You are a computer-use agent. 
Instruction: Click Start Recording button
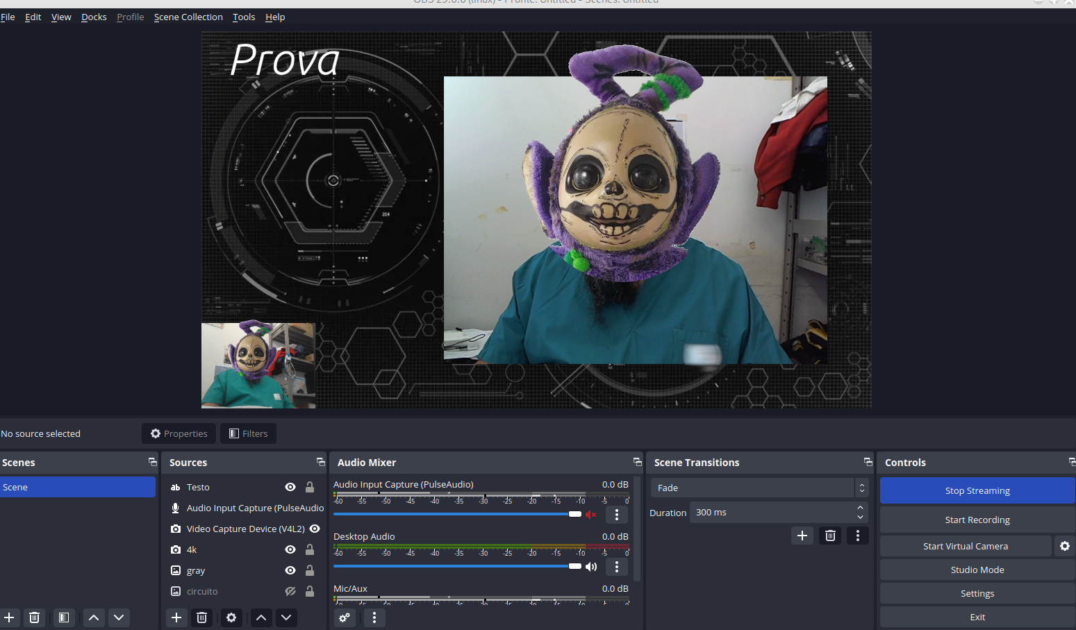point(977,520)
